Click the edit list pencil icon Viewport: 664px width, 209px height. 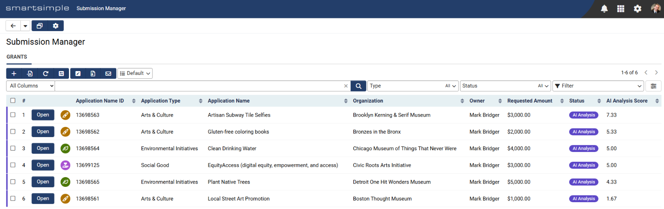pyautogui.click(x=78, y=74)
